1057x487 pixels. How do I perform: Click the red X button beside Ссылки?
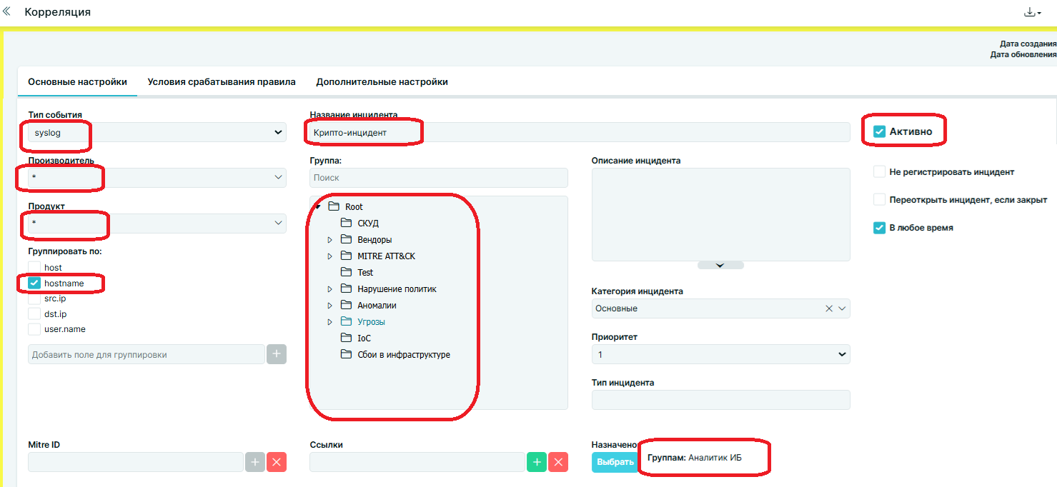click(558, 462)
